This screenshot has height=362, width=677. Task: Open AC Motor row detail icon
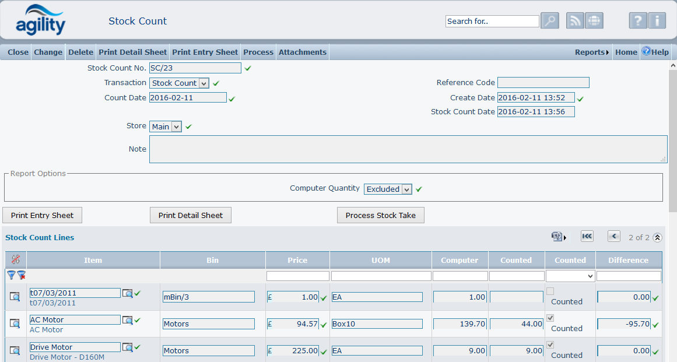15,324
